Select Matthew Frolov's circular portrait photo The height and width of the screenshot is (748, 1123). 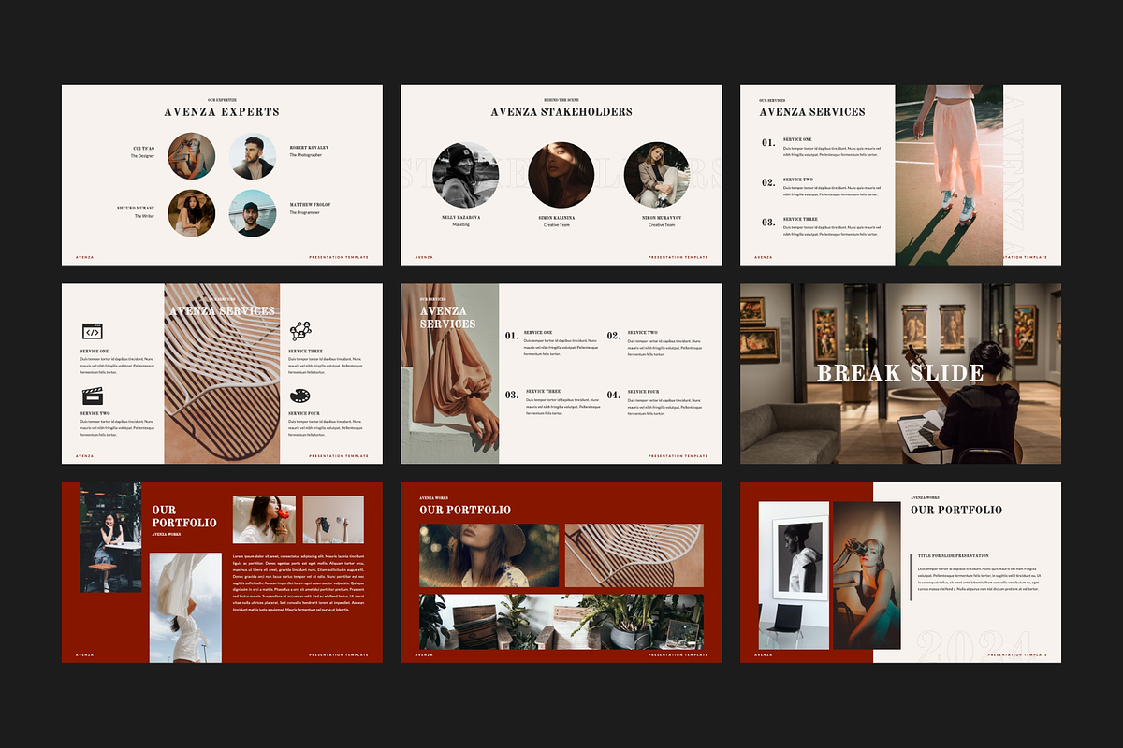pyautogui.click(x=253, y=213)
